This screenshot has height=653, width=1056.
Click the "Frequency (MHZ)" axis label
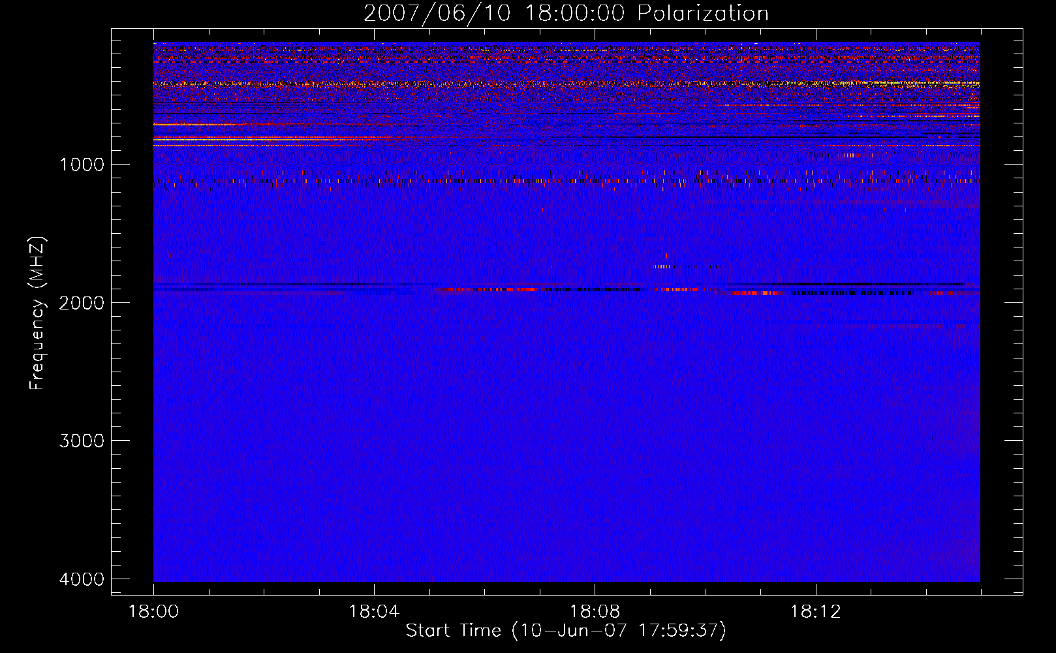37,313
